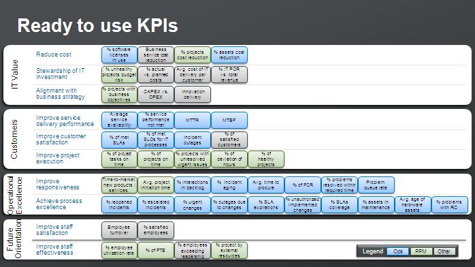Click the 'Achieve process excellence' objective
This screenshot has height=267, width=475.
[59, 204]
